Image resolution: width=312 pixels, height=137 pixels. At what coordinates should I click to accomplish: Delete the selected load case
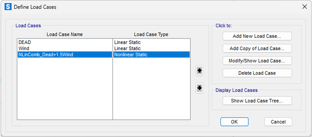[x=257, y=73]
